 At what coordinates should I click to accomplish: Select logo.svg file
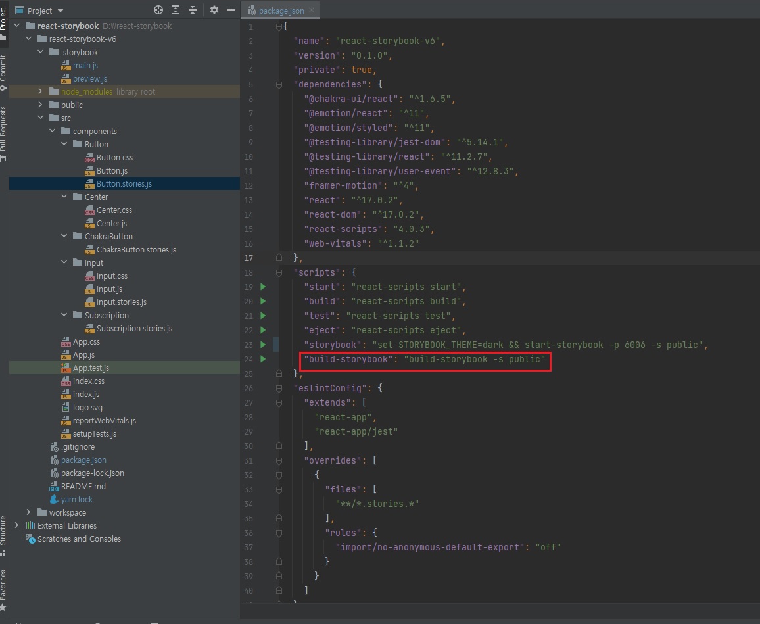(82, 407)
